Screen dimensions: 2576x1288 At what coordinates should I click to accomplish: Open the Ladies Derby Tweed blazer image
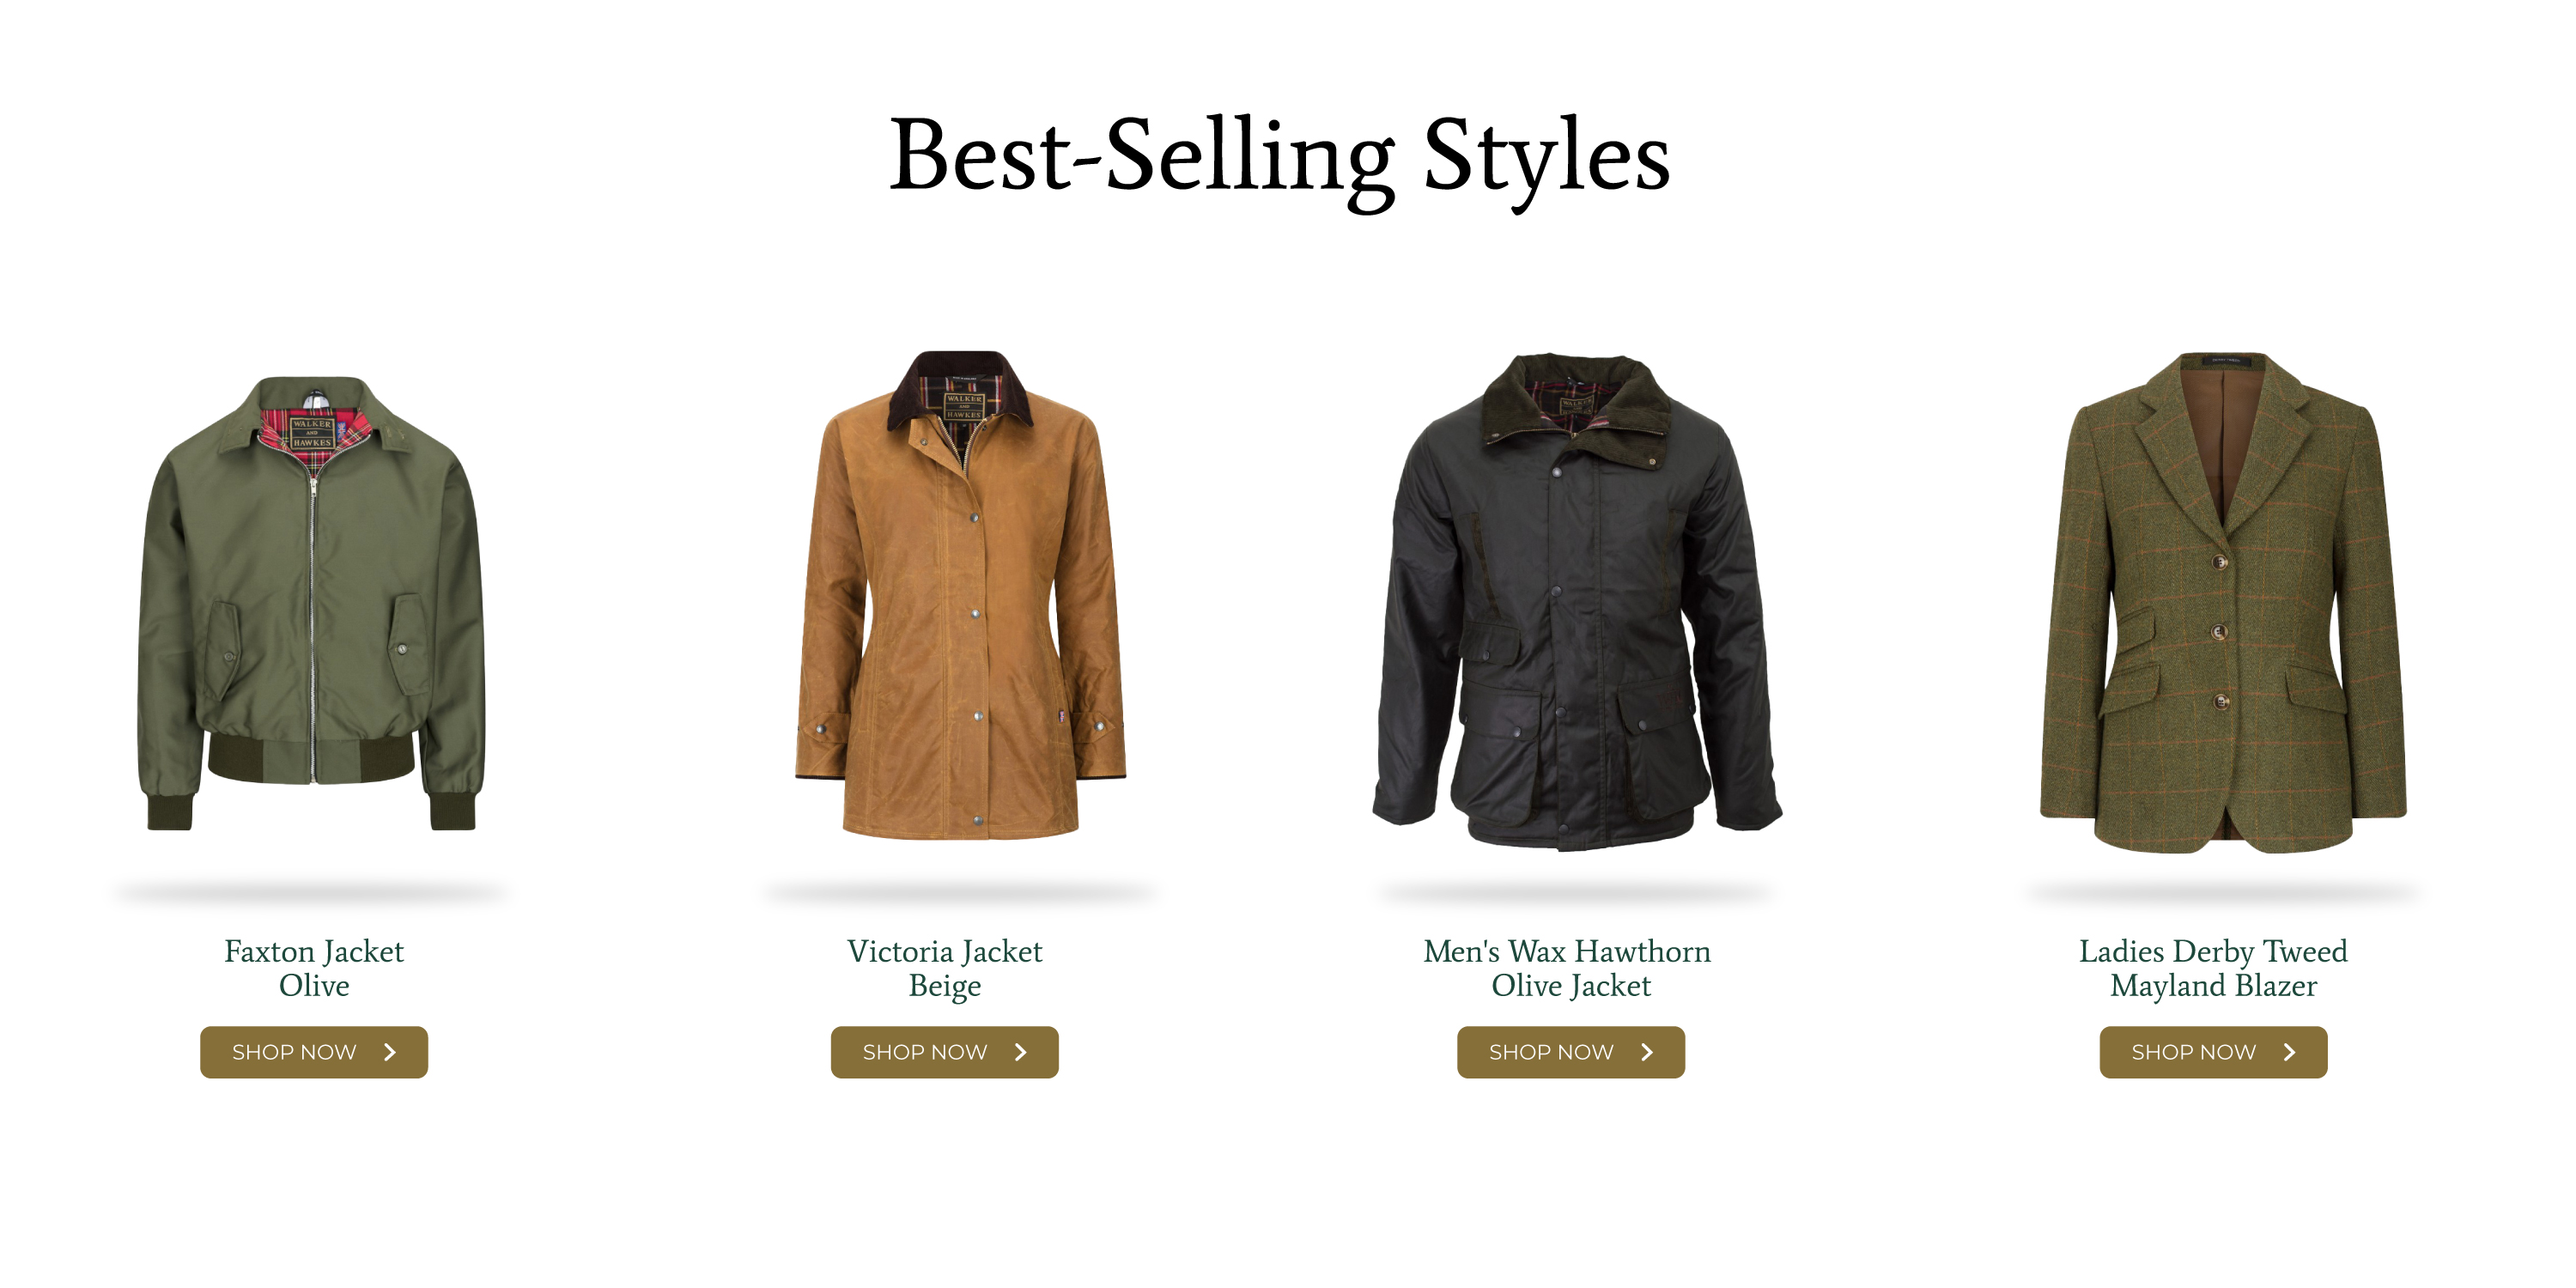2223,602
